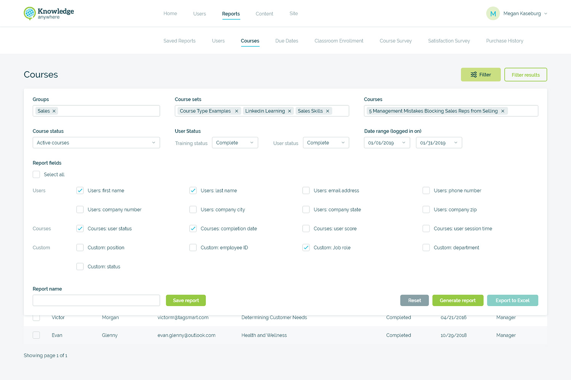Screen dimensions: 571x380
Task: Tick the Select all checkbox
Action: click(37, 175)
